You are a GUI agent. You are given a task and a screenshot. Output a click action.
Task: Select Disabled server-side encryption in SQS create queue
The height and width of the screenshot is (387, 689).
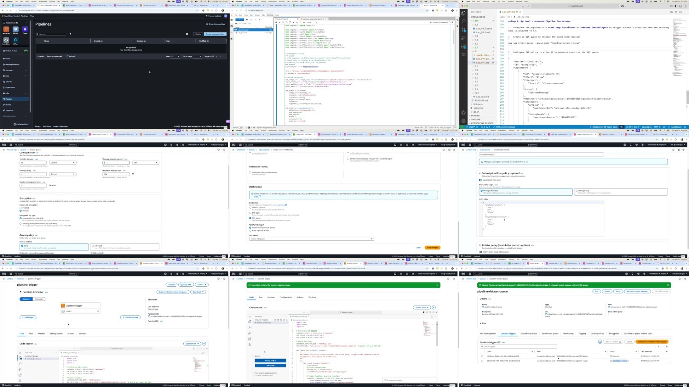click(21, 208)
